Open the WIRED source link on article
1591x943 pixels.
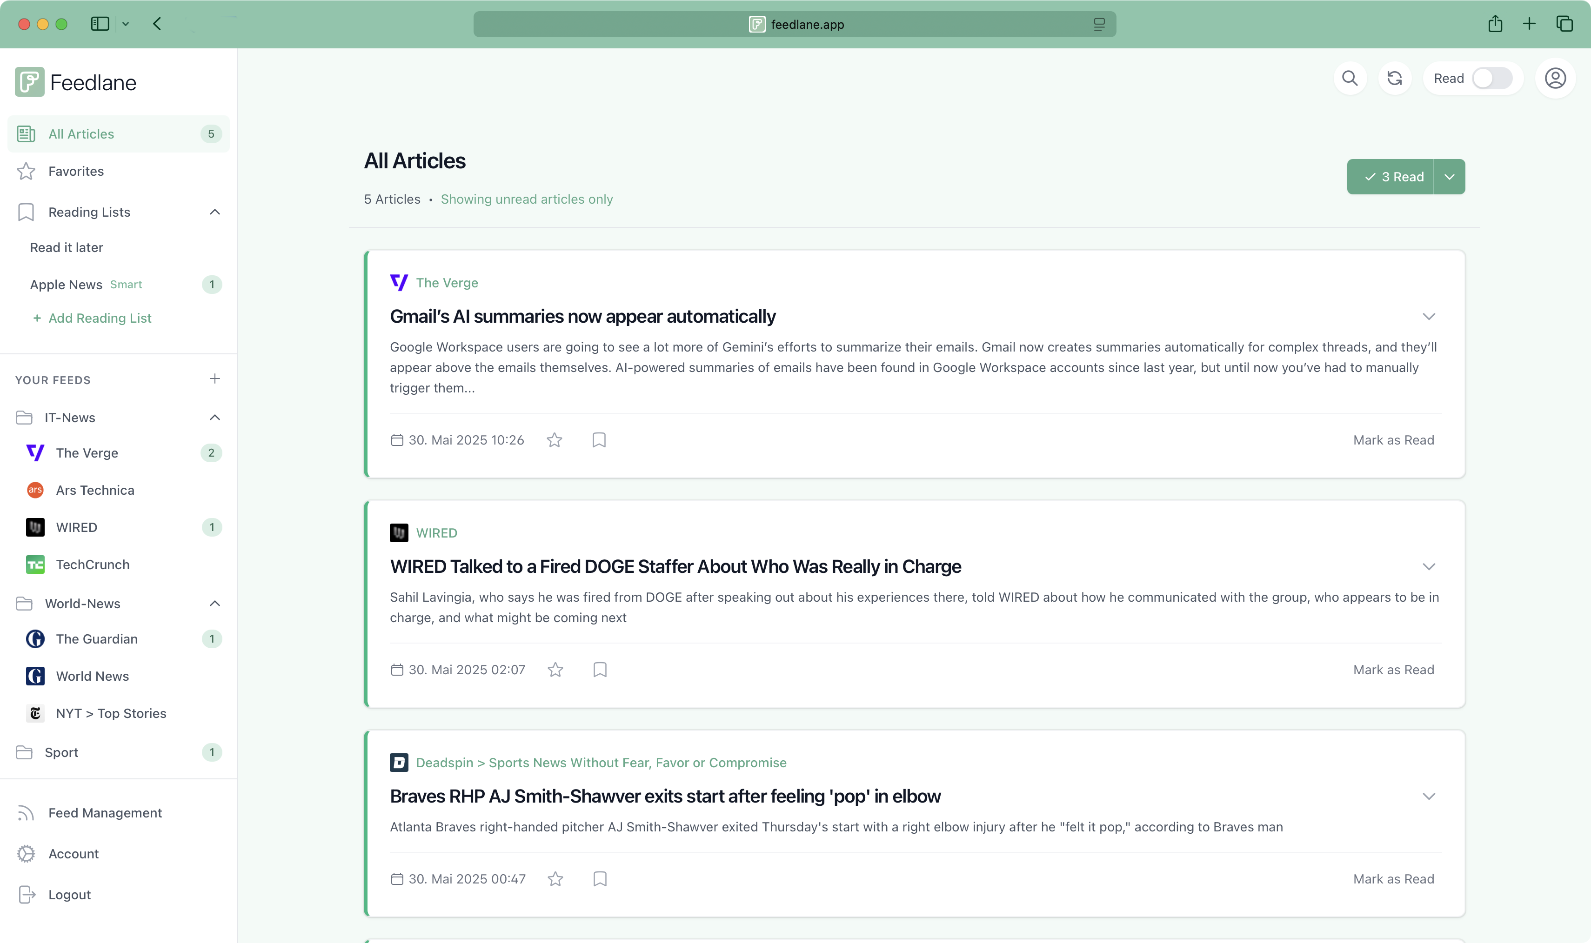click(437, 532)
